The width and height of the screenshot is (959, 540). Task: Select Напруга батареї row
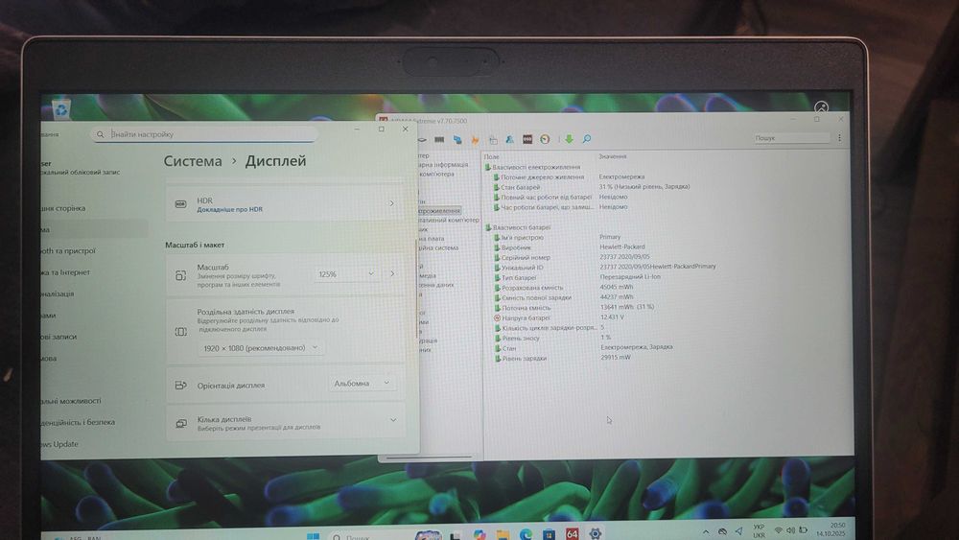tap(522, 318)
